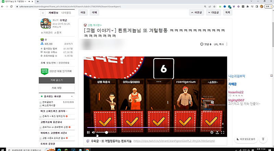Click the 삭제 button

pyautogui.click(x=95, y=13)
